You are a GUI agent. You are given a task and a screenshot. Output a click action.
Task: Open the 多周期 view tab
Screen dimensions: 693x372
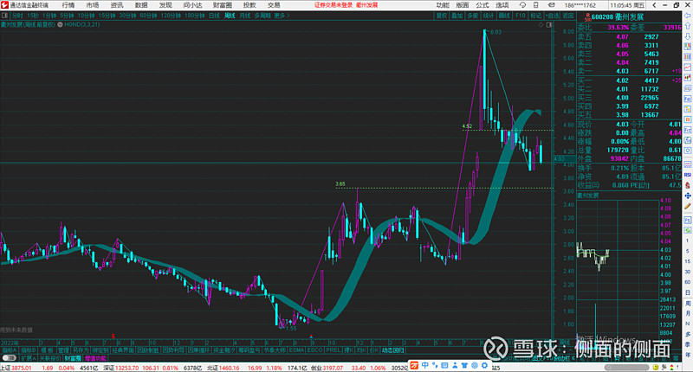click(262, 16)
